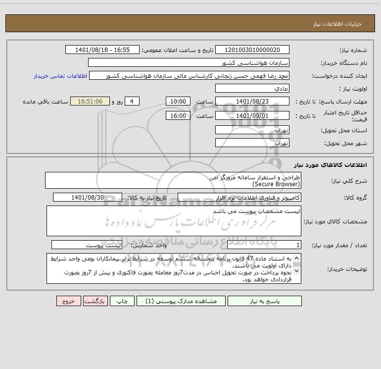Viewport: 381px width, 369px height.
Task: Click general description field Secure Browser
Action: (173, 180)
